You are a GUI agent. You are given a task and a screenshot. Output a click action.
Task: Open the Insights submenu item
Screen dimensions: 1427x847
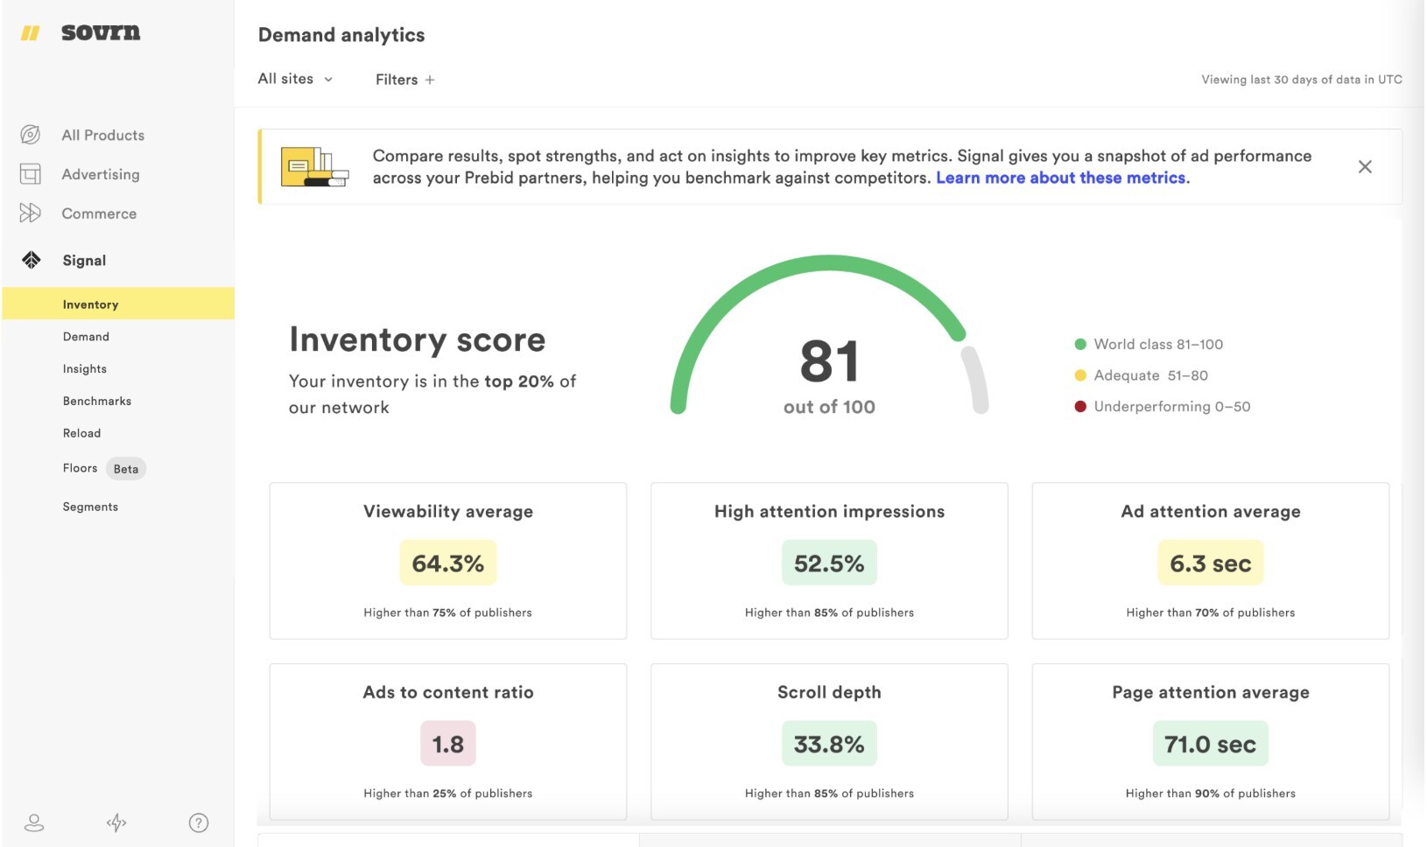coord(85,369)
